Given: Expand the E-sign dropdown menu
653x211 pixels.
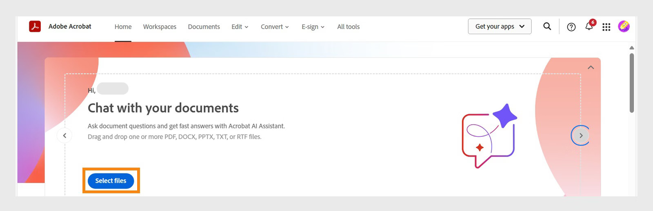Looking at the screenshot, I should (313, 27).
